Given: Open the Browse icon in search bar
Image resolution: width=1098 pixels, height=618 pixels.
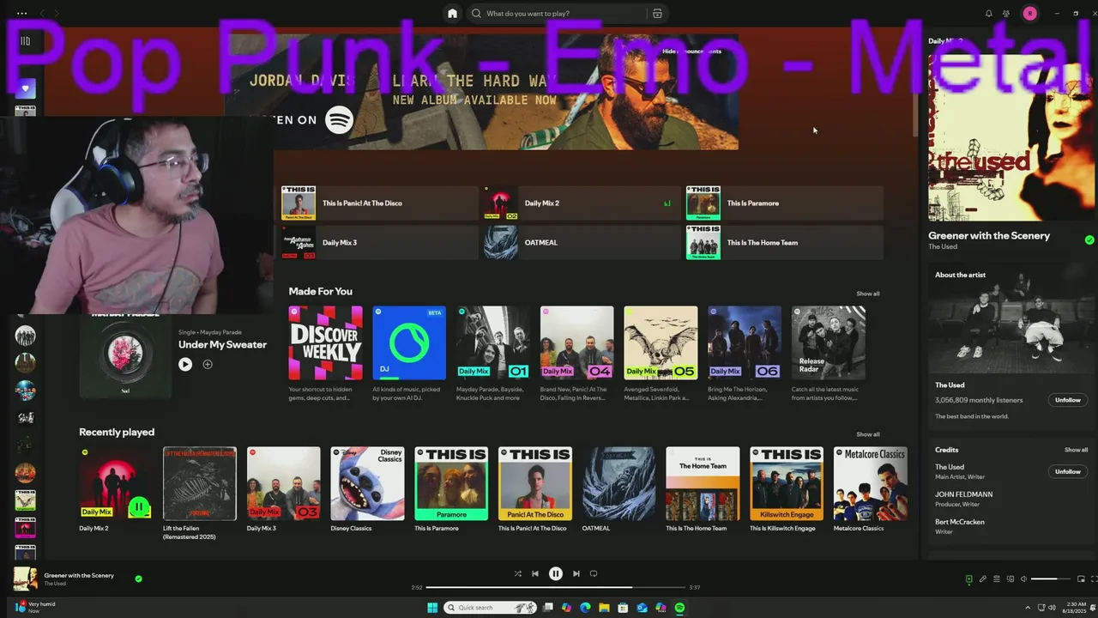Looking at the screenshot, I should tap(657, 14).
